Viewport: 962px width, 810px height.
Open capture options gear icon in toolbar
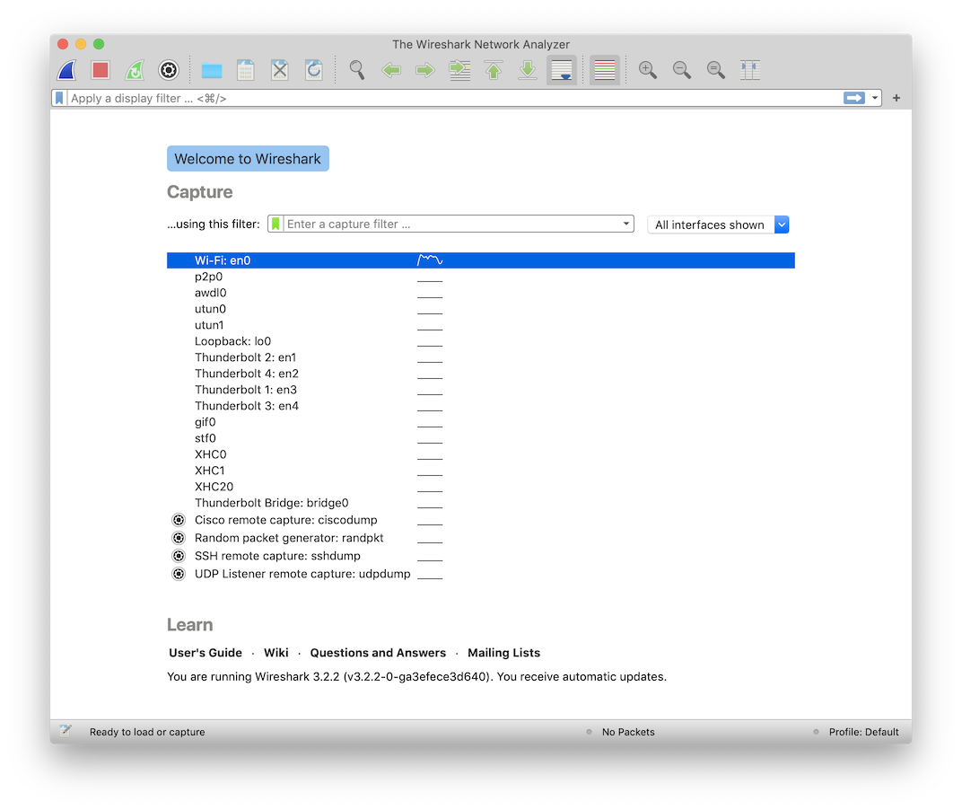[169, 70]
